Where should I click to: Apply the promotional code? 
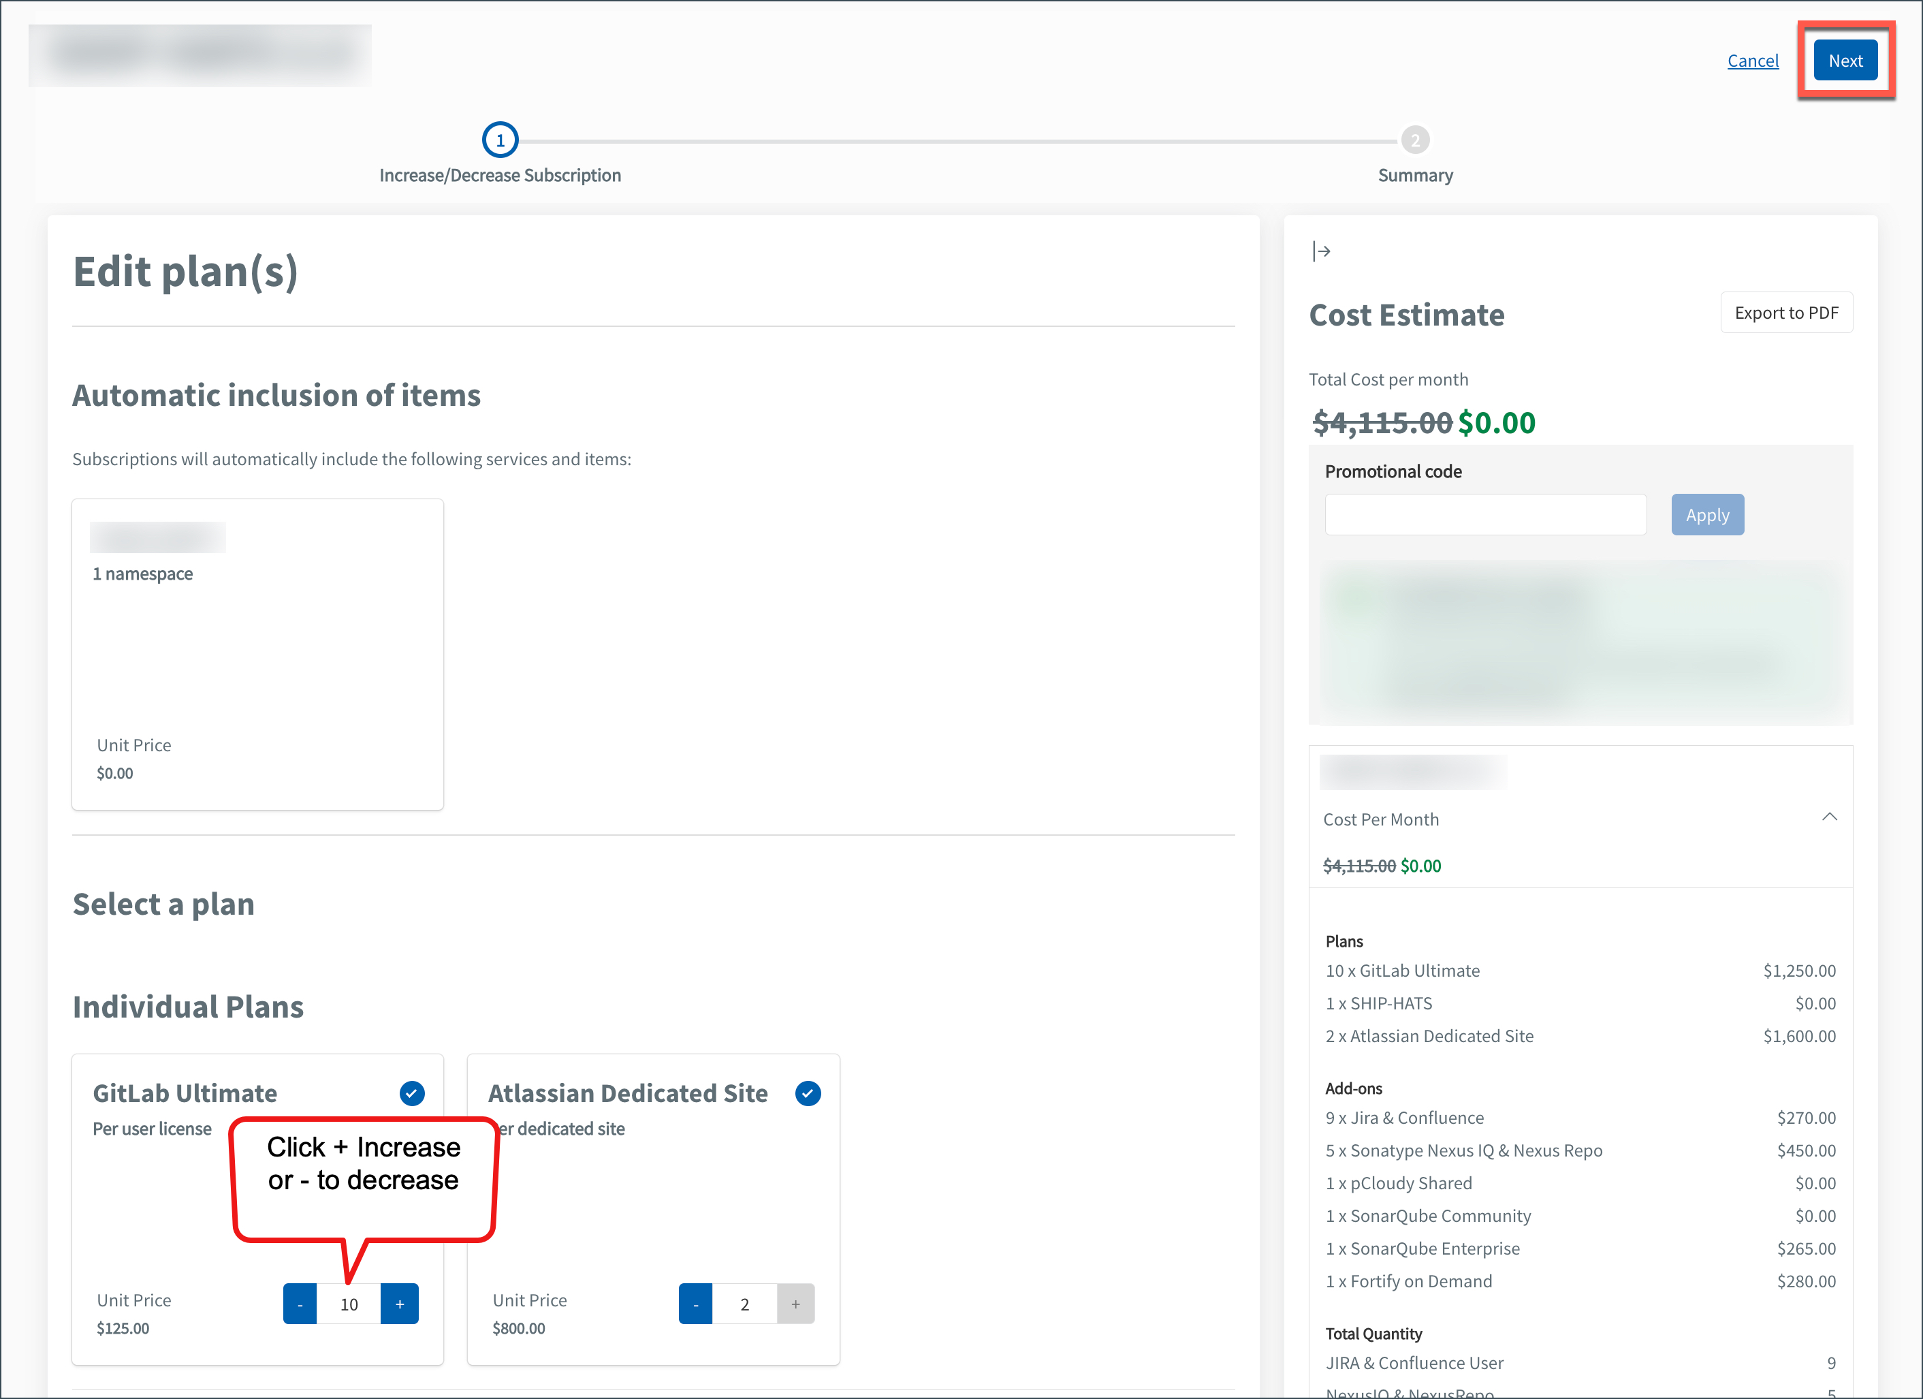pos(1706,515)
